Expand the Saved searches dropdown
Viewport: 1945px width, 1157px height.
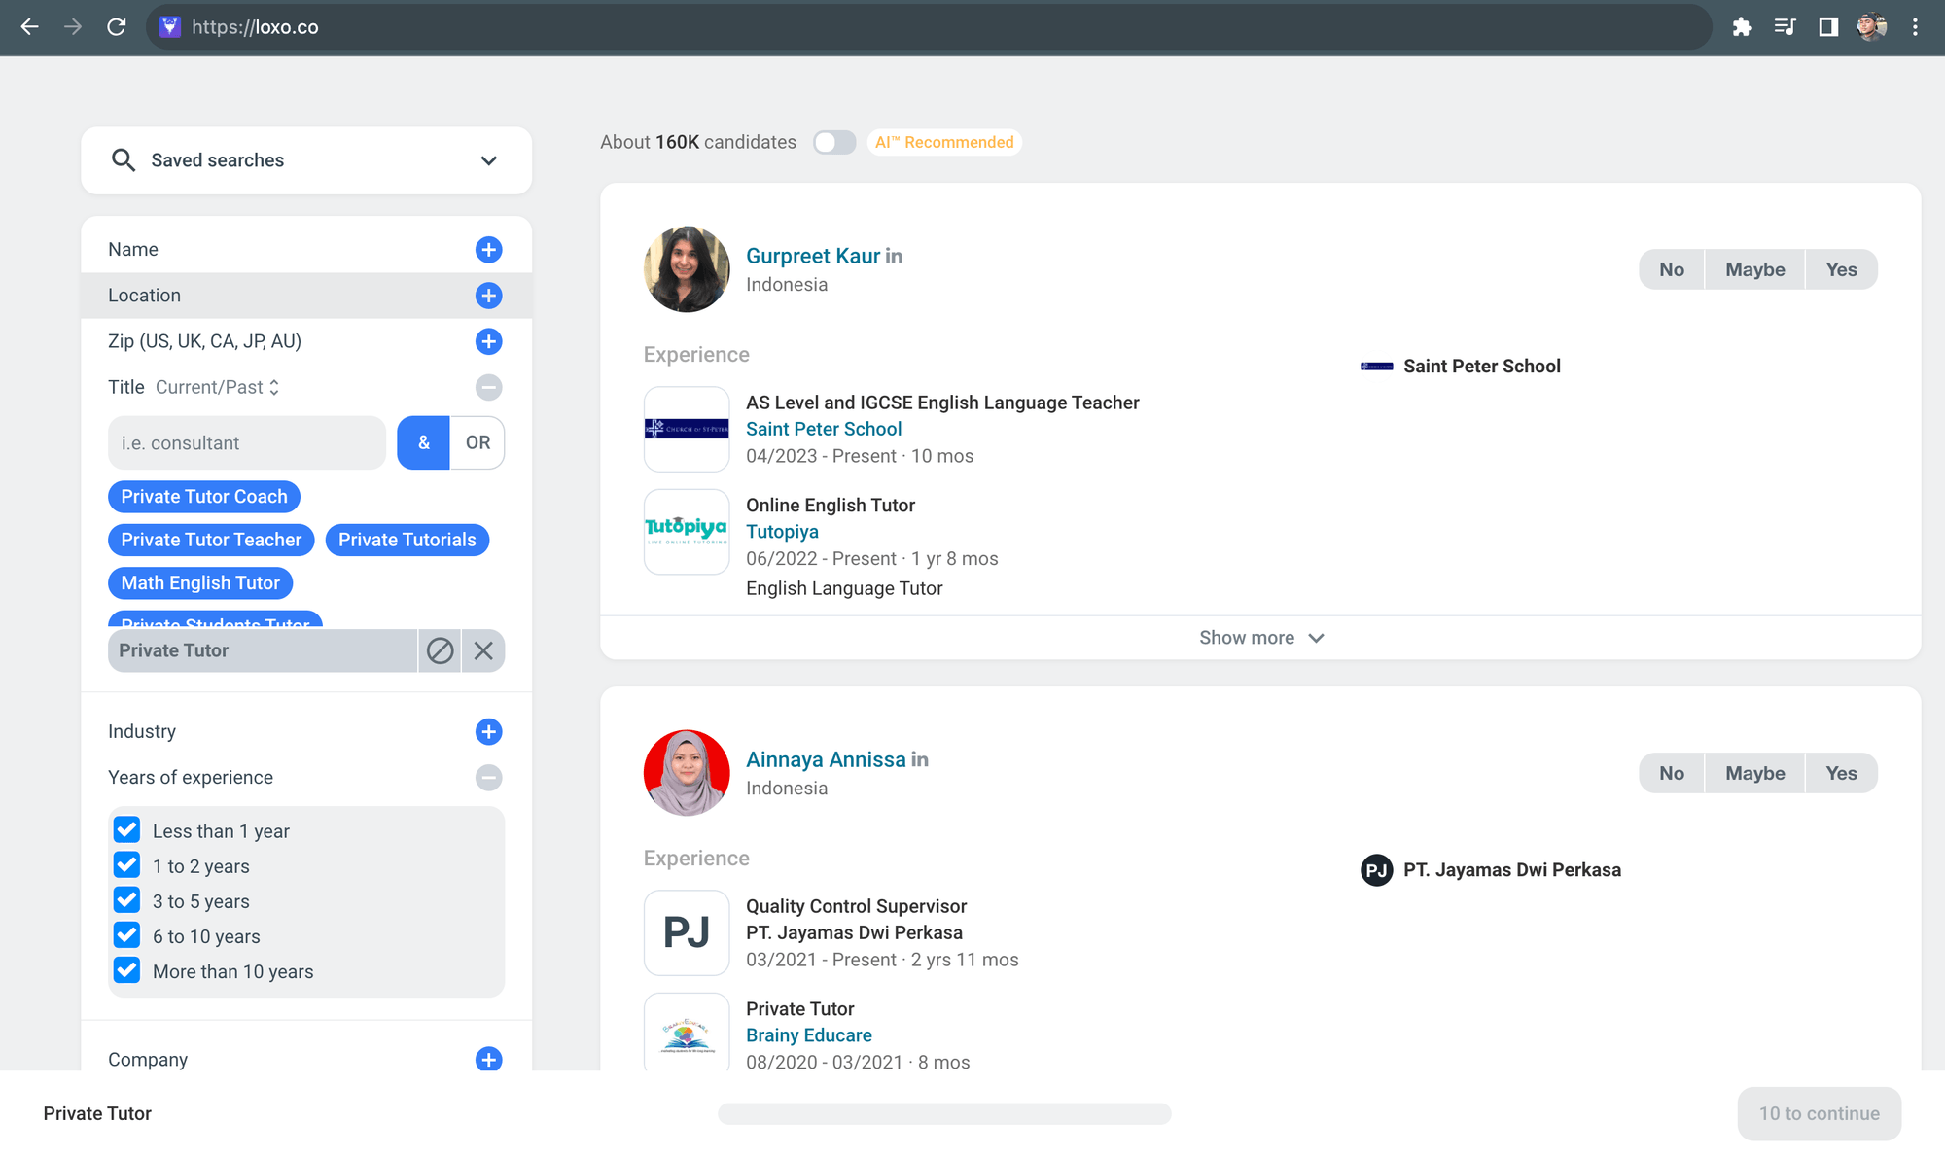click(489, 159)
